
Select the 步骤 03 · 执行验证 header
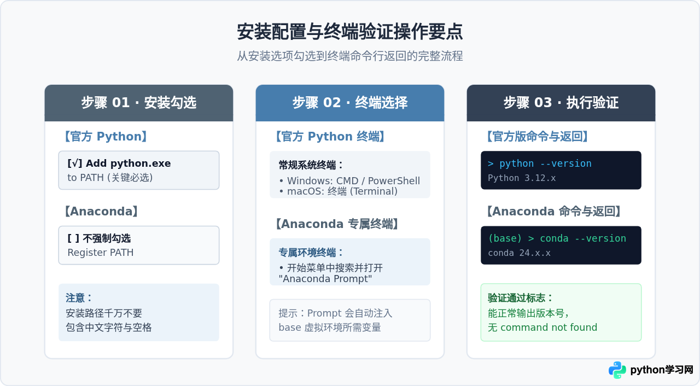coord(561,103)
